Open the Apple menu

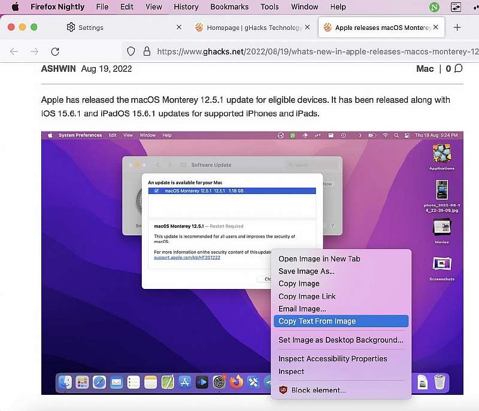coord(15,7)
